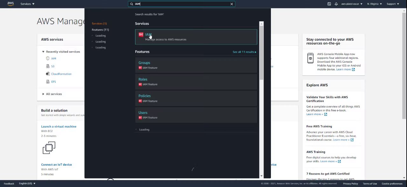Open the Services dropdown menu

click(x=27, y=4)
